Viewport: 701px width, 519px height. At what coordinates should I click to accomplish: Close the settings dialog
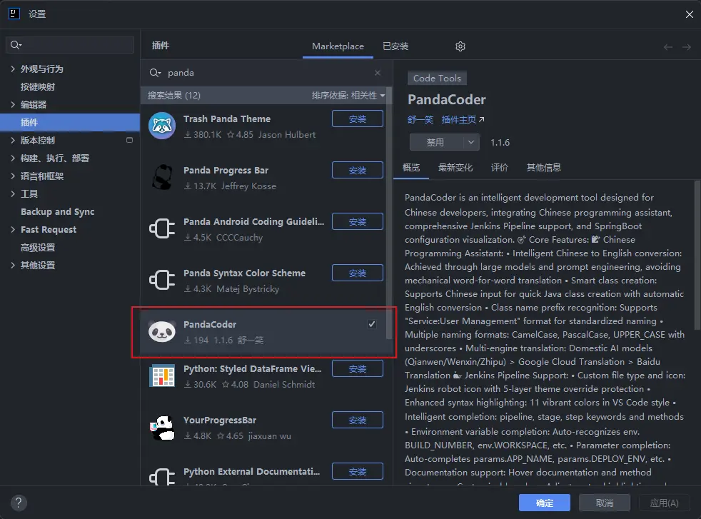click(x=690, y=14)
